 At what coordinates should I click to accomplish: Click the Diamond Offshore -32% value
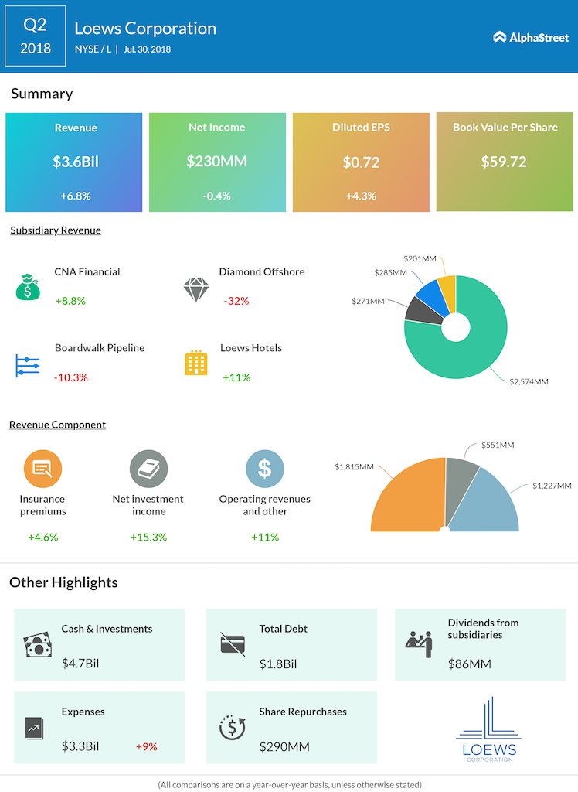(x=236, y=301)
